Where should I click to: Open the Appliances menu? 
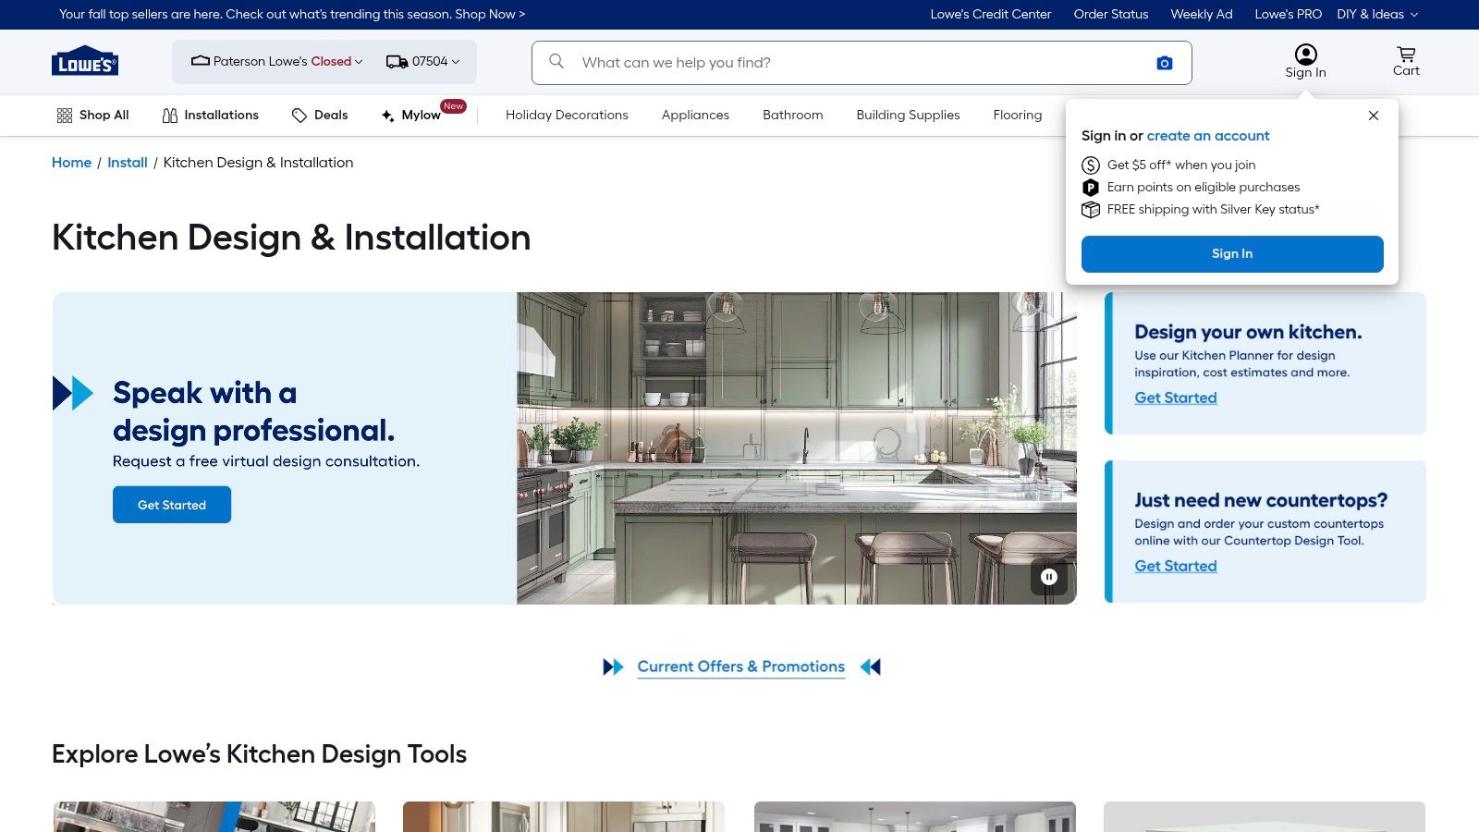[x=694, y=115]
